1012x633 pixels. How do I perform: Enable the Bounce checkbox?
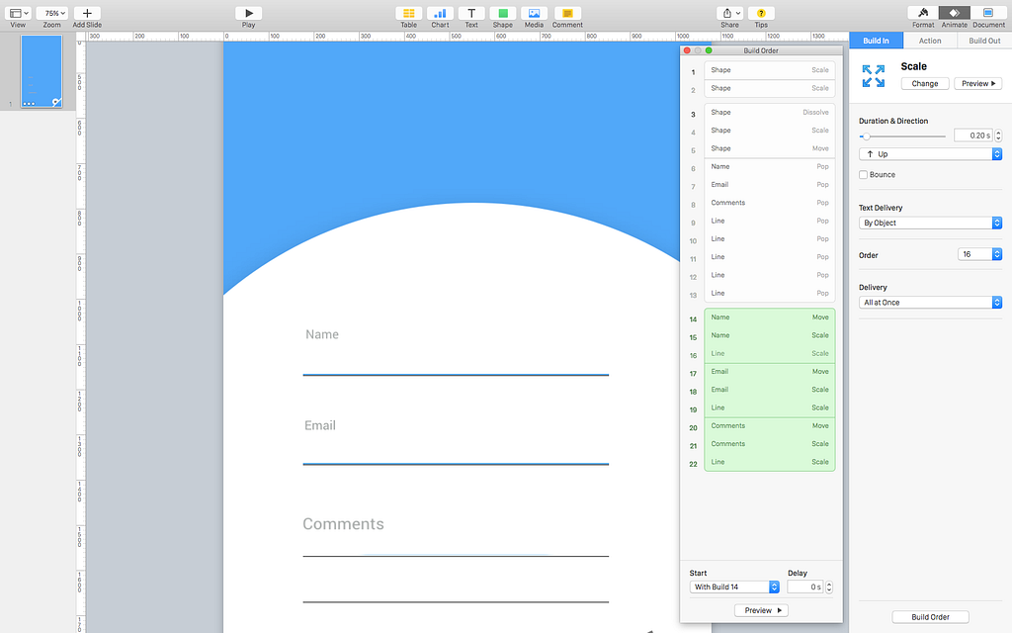(x=863, y=175)
